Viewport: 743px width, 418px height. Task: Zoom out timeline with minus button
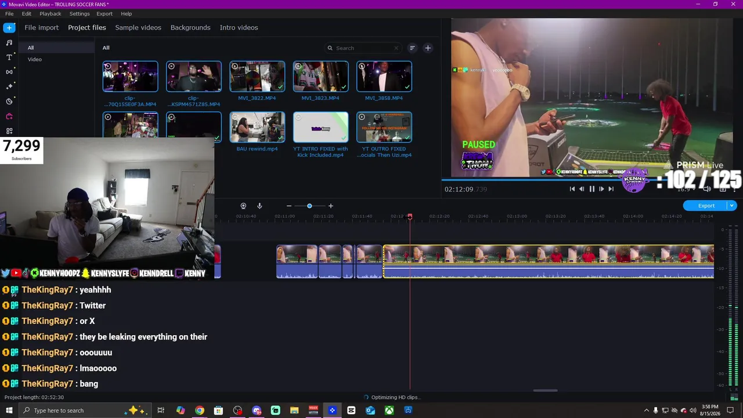pyautogui.click(x=289, y=206)
